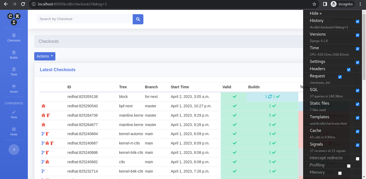The image size is (366, 179).
Task: Disable the SQL panel checkbox
Action: (x=357, y=91)
